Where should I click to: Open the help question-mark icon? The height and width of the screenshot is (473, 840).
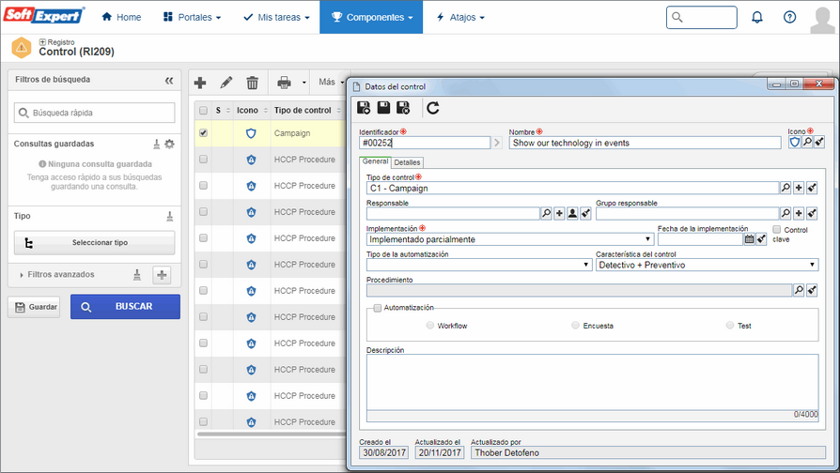point(789,17)
